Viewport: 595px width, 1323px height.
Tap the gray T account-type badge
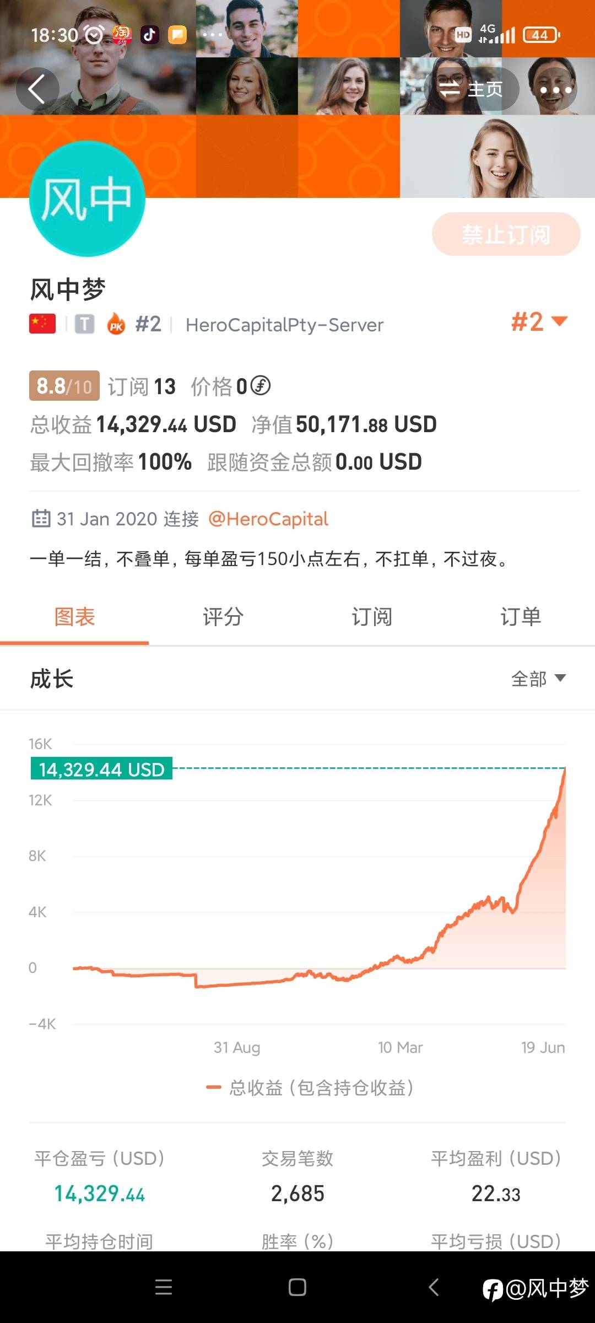84,324
